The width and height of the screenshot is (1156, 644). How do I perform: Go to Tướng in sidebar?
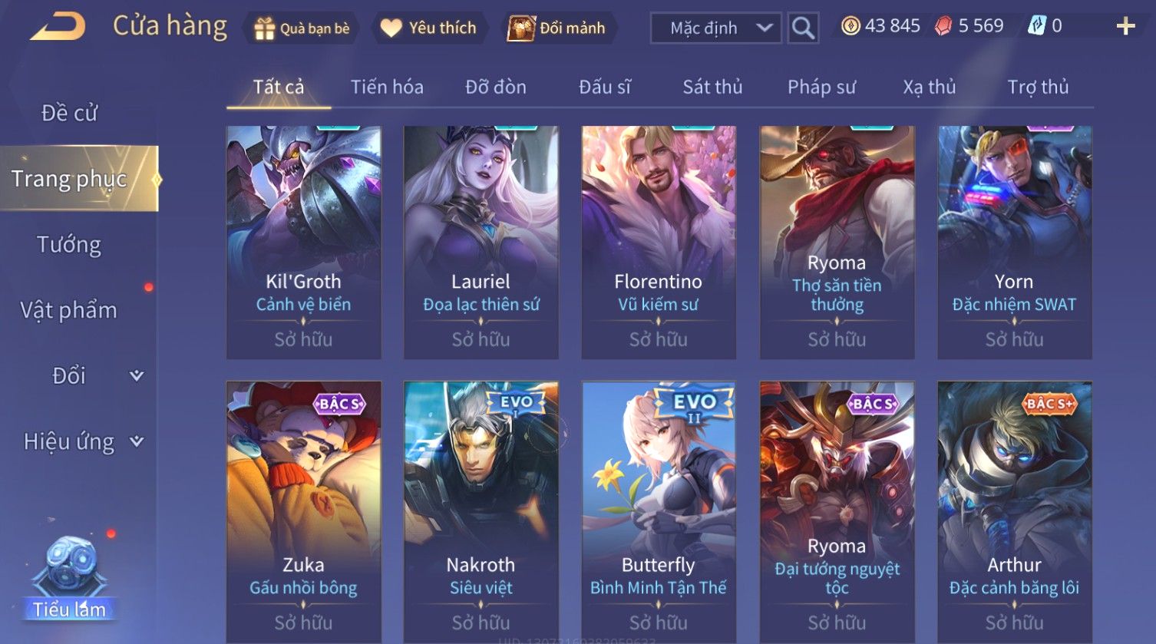pyautogui.click(x=69, y=244)
